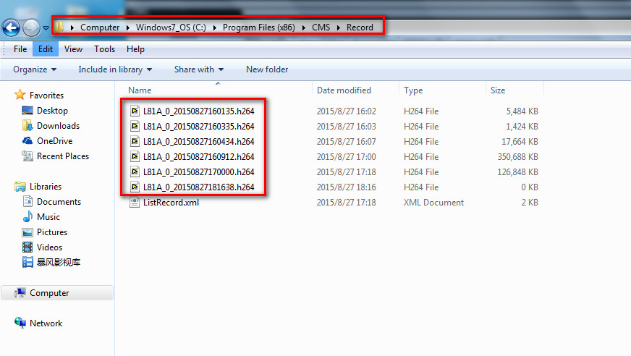The height and width of the screenshot is (356, 631).
Task: Open the Edit menu
Action: [x=46, y=49]
